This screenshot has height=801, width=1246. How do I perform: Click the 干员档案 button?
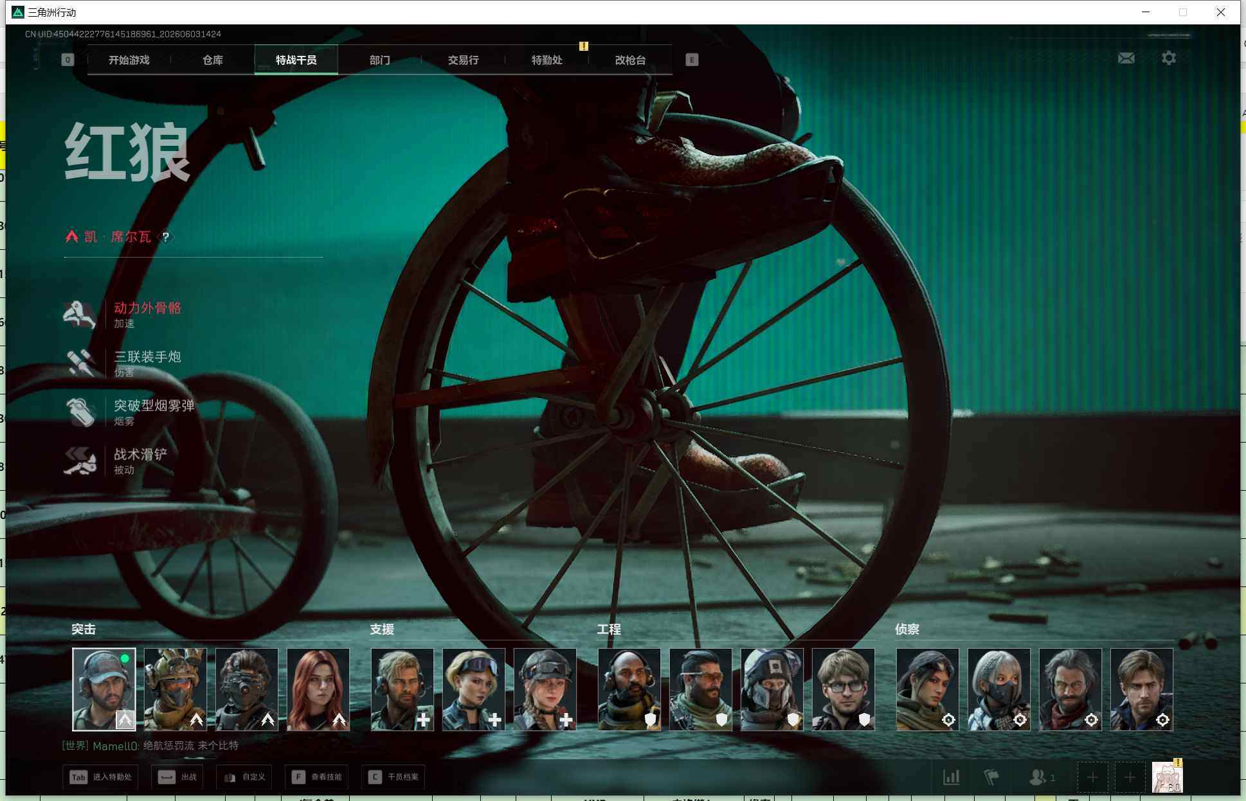393,777
